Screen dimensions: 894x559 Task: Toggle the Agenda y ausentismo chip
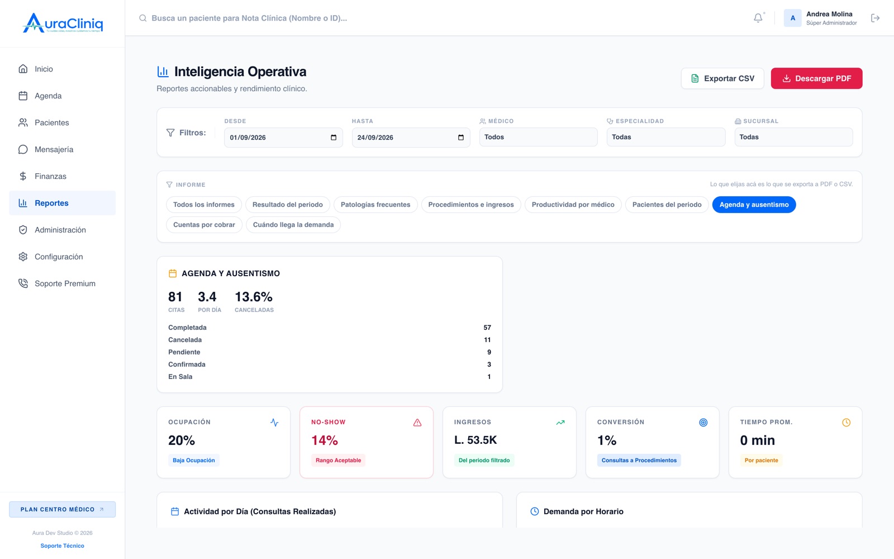point(754,205)
